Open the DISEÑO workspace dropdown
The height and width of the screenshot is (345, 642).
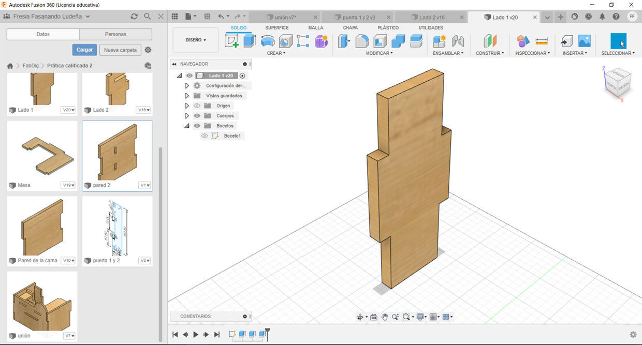pyautogui.click(x=196, y=40)
